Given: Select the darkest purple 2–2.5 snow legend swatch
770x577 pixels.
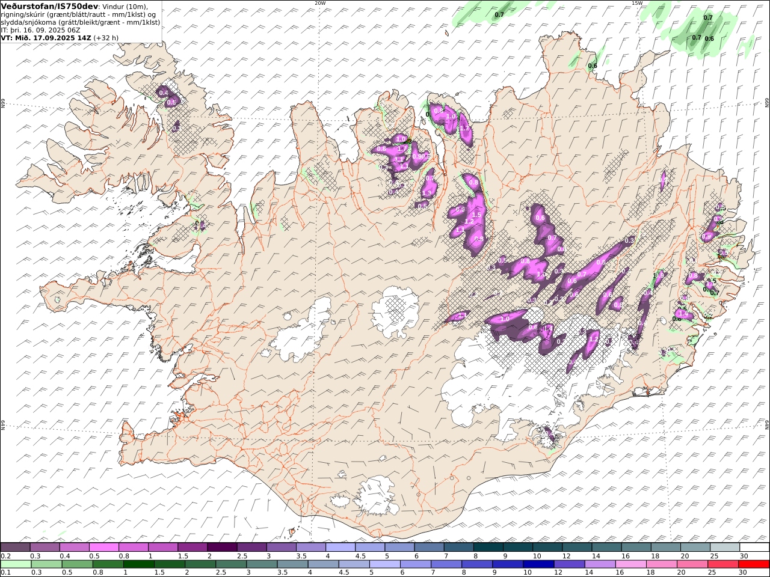Looking at the screenshot, I should point(222,547).
